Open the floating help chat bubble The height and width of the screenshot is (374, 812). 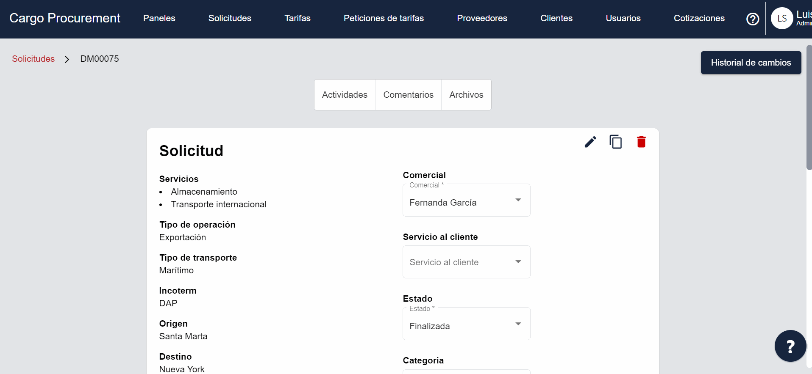coord(790,346)
